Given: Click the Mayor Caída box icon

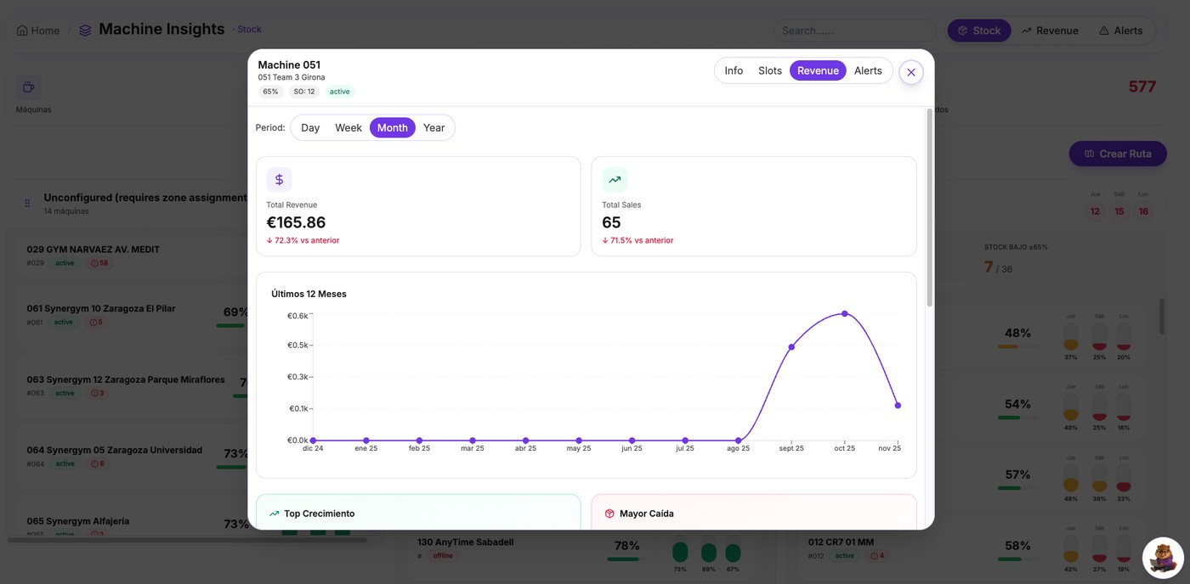Looking at the screenshot, I should pos(609,514).
